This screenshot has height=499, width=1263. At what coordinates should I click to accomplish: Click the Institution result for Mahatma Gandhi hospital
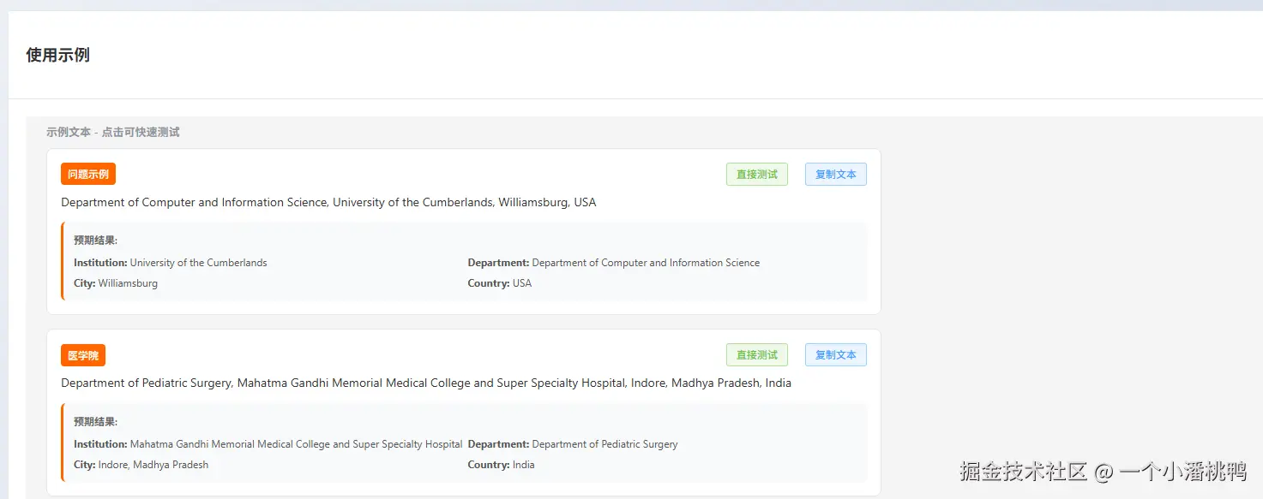point(268,444)
